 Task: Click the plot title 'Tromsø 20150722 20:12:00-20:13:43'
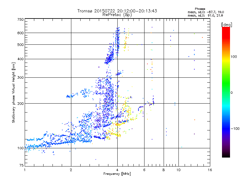point(117,11)
